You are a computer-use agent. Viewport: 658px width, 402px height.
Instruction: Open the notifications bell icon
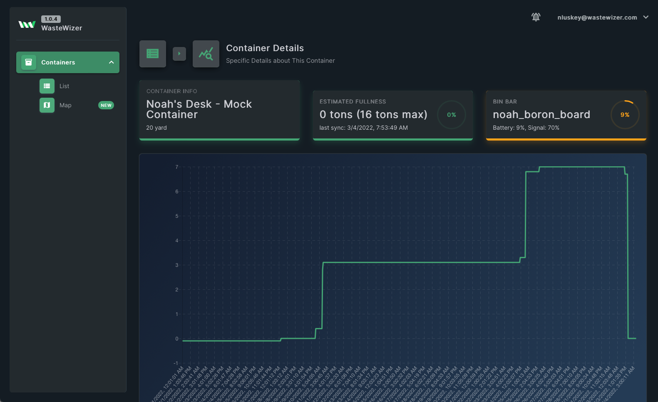536,17
